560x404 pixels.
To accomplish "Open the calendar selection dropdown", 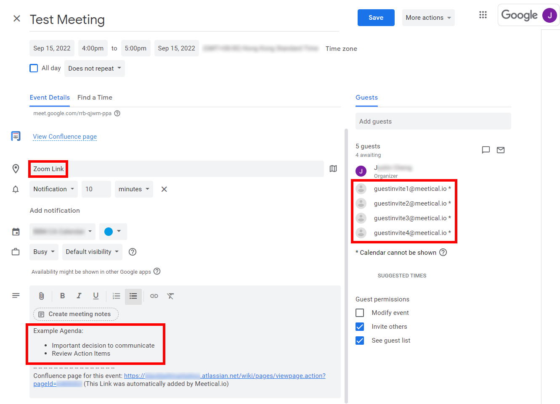I will pos(62,232).
